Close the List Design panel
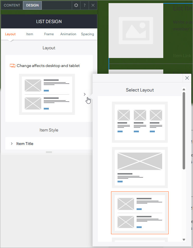This screenshot has height=248, width=193. click(x=93, y=5)
